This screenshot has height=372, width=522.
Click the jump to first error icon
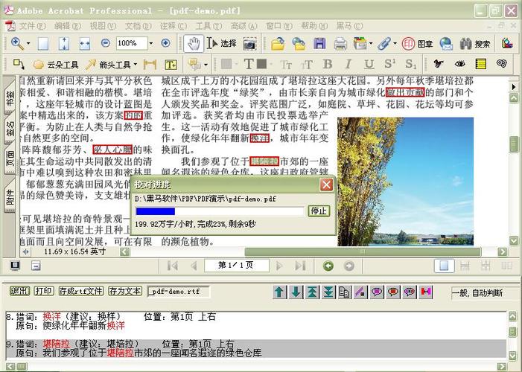coord(312,292)
